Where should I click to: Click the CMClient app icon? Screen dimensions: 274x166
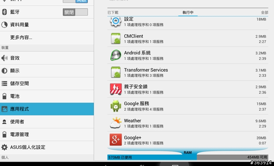(x=116, y=38)
